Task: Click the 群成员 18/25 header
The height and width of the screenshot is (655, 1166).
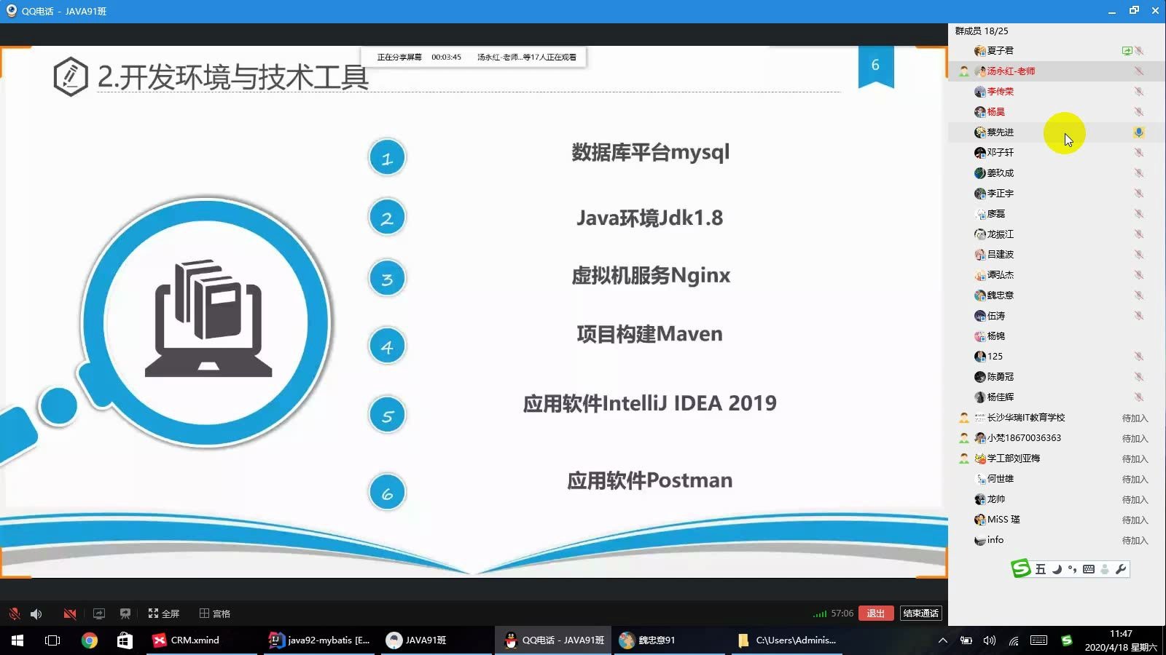Action: [x=982, y=31]
